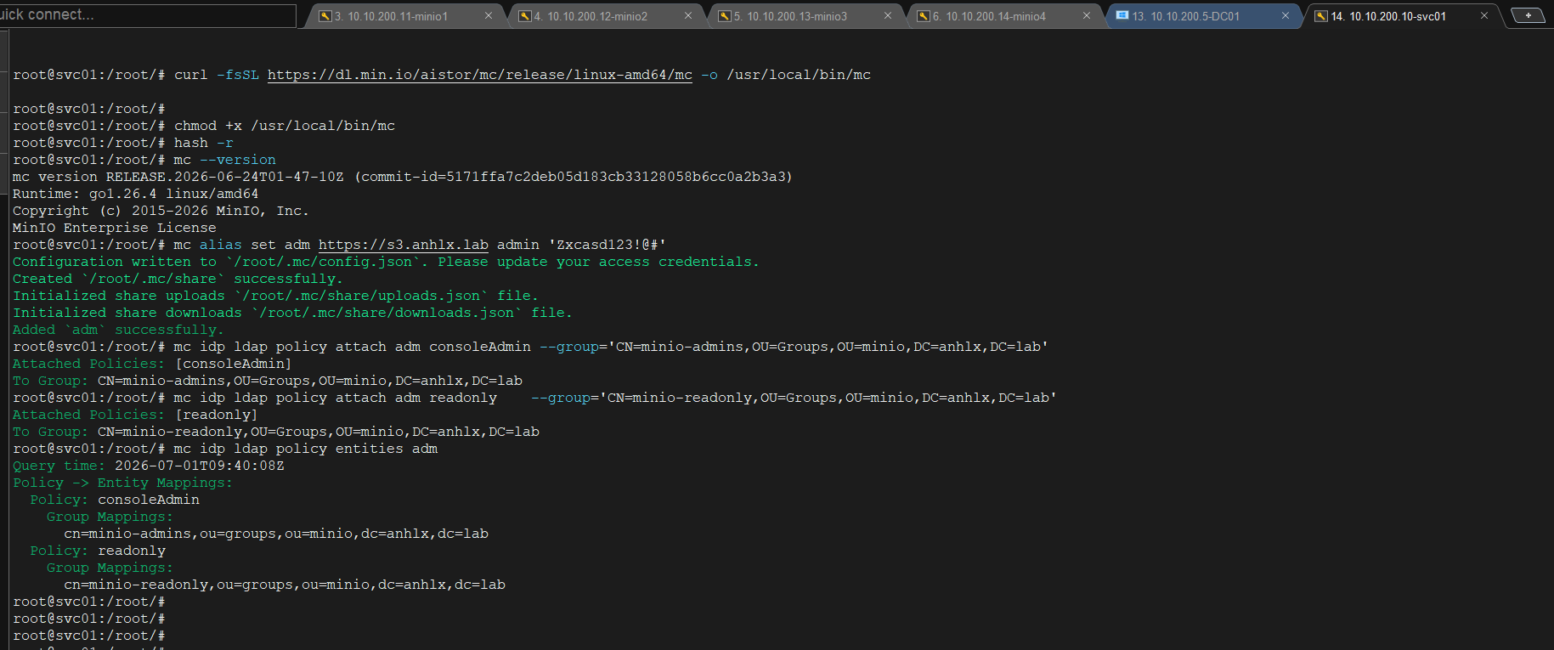Screen dimensions: 1554x650
Task: Click the 'Created `/root/.mc/share` successfully.' line
Action: [x=178, y=279]
